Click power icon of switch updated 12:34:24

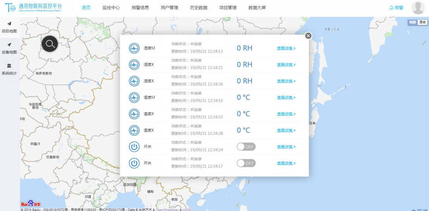pos(134,147)
